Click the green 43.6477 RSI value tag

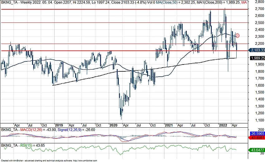point(257,150)
